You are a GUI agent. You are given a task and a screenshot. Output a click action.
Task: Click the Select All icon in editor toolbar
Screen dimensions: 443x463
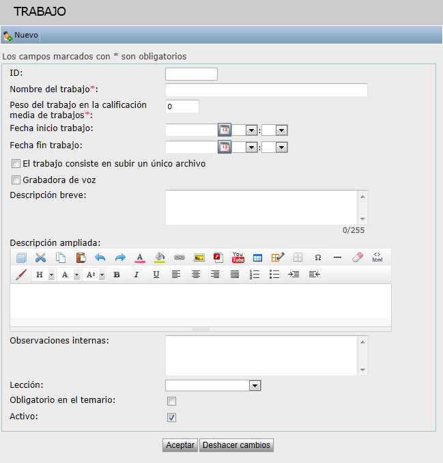pyautogui.click(x=21, y=257)
